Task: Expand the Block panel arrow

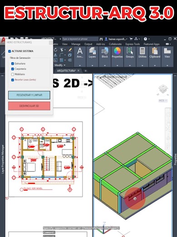Action: click(x=105, y=66)
